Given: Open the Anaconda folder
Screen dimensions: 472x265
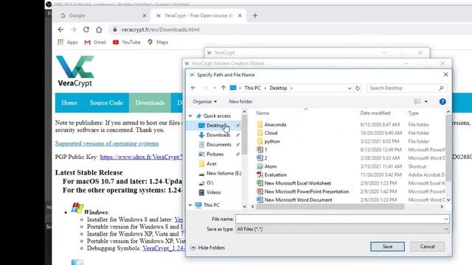Looking at the screenshot, I should [275, 124].
